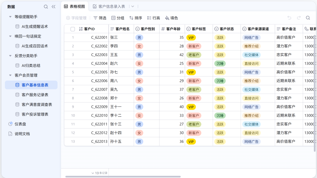Click the green 沉睡 tag for 赵六
The width and height of the screenshot is (317, 178).
(220, 64)
